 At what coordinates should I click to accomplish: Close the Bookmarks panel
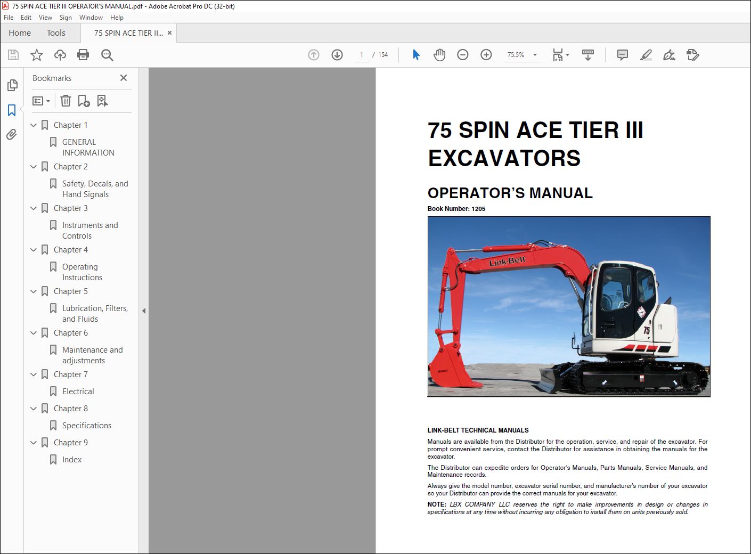(x=124, y=78)
